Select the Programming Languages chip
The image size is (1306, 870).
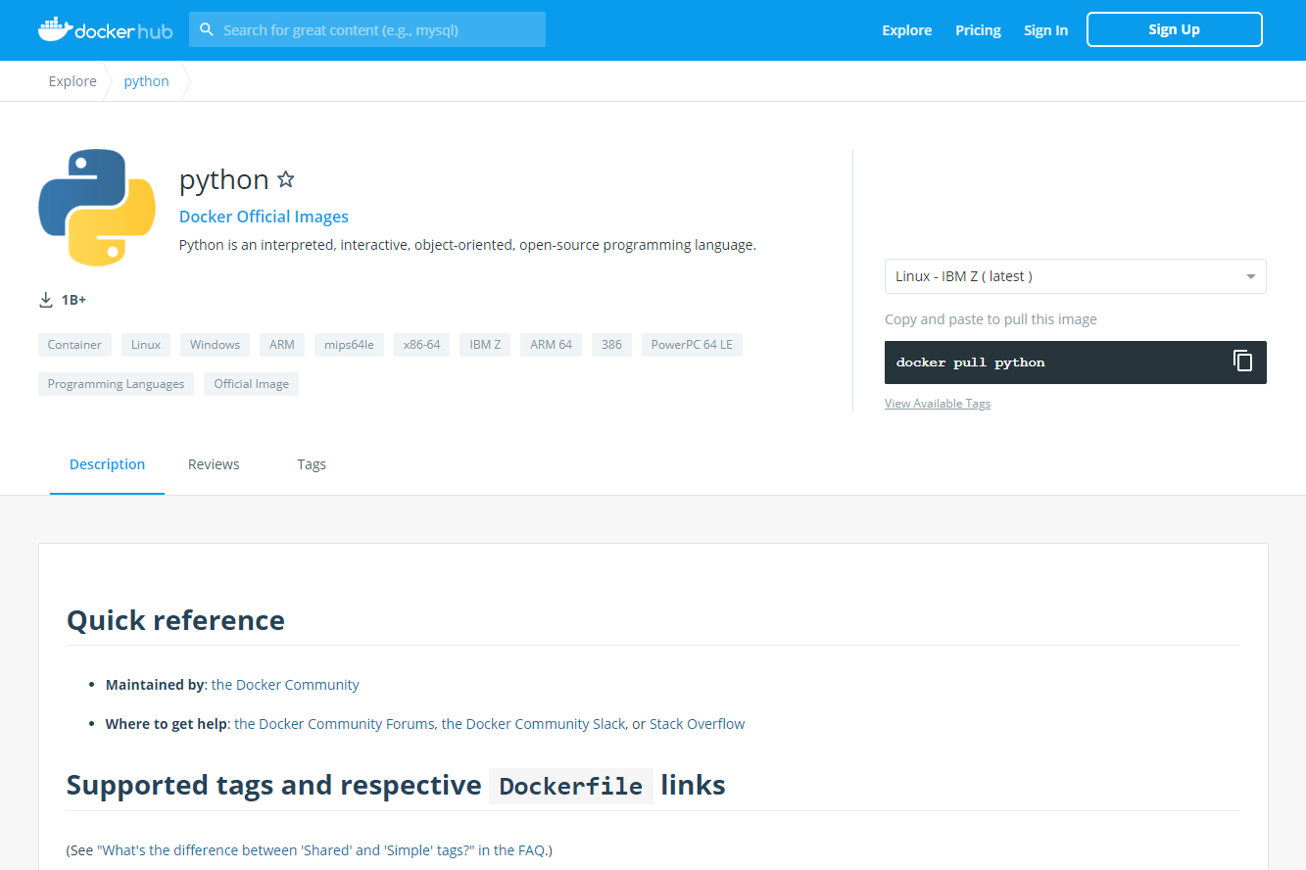pos(116,384)
